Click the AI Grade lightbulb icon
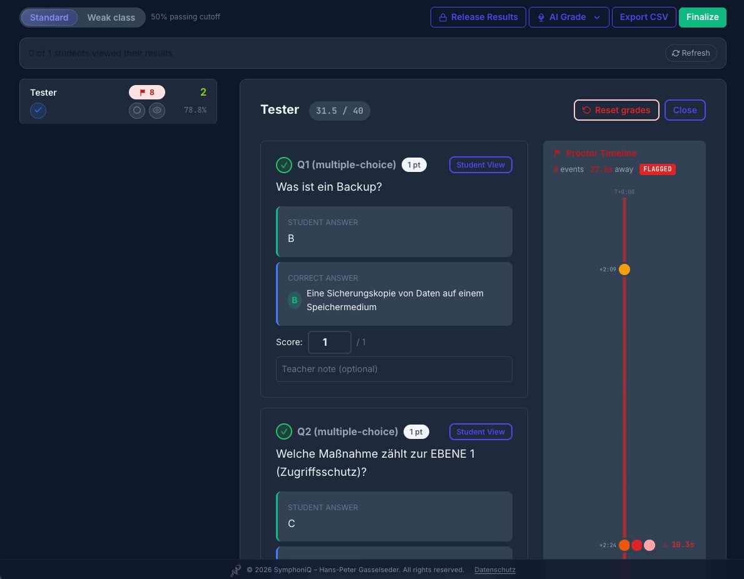The width and height of the screenshot is (744, 579). coord(541,18)
